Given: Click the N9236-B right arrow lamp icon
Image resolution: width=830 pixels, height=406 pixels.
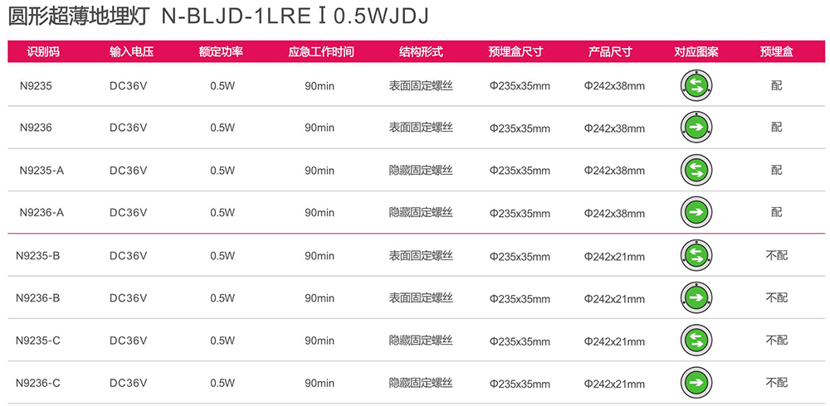Looking at the screenshot, I should click(696, 298).
